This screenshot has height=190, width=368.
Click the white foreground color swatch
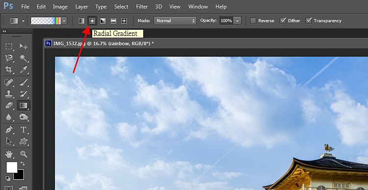[12, 167]
